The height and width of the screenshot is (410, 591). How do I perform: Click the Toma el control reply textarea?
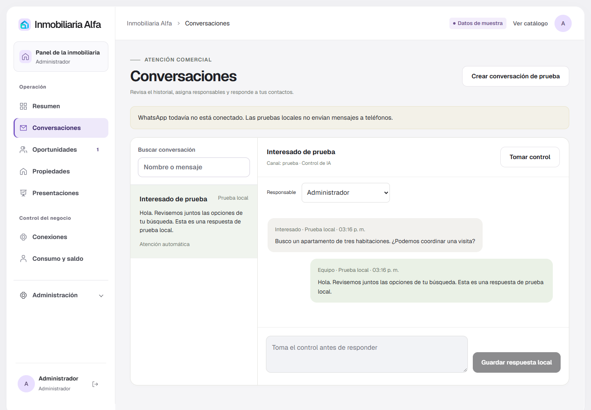[x=367, y=354]
